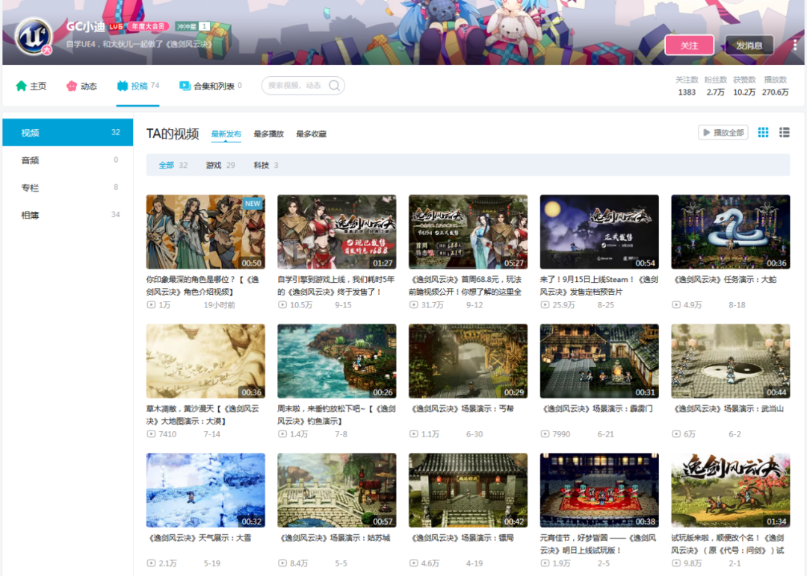Click the 年度大会员 membership badge
Screen dimensions: 807x576
[148, 26]
